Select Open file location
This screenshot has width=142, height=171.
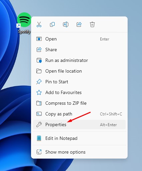coord(79,71)
